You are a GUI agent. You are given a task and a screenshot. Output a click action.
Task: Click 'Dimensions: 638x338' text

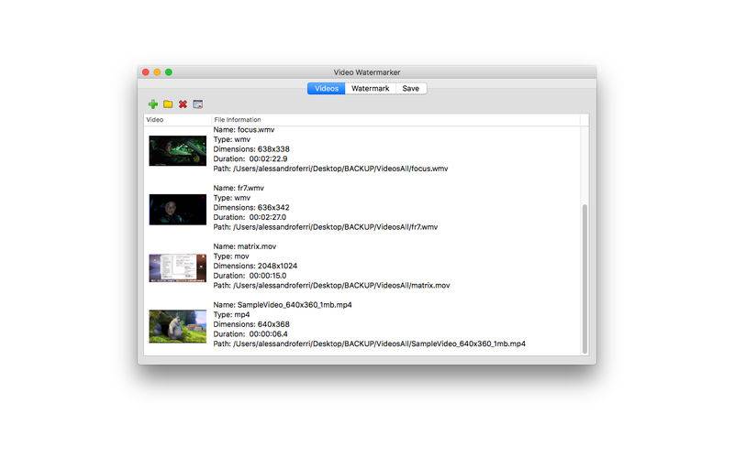point(251,149)
